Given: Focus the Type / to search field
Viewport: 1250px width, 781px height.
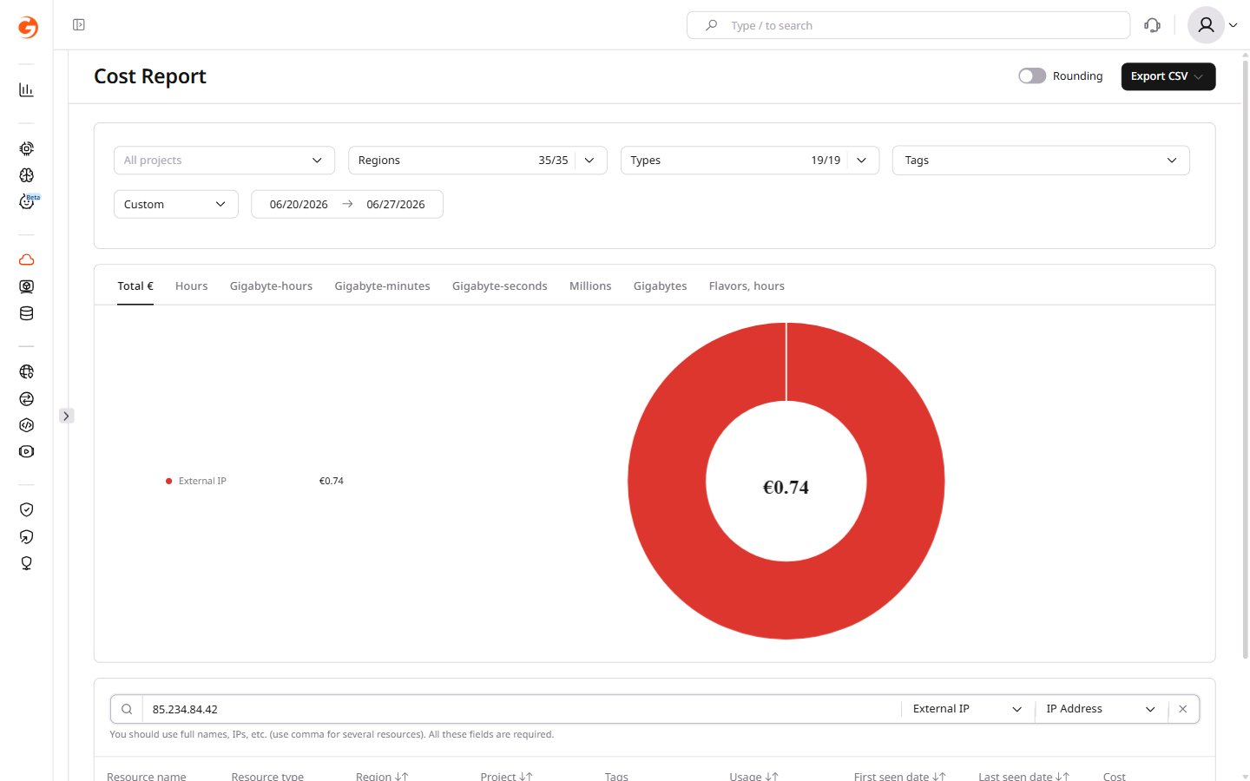Looking at the screenshot, I should click(908, 25).
